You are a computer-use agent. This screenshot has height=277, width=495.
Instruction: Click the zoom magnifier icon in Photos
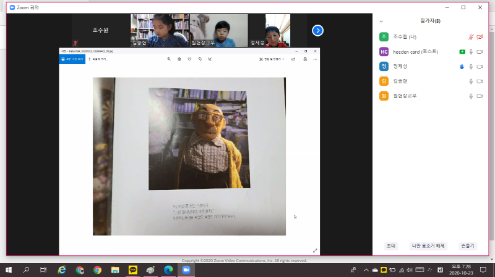pyautogui.click(x=169, y=59)
